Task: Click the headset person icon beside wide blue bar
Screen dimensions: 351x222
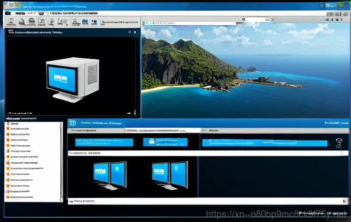Action: (339, 143)
